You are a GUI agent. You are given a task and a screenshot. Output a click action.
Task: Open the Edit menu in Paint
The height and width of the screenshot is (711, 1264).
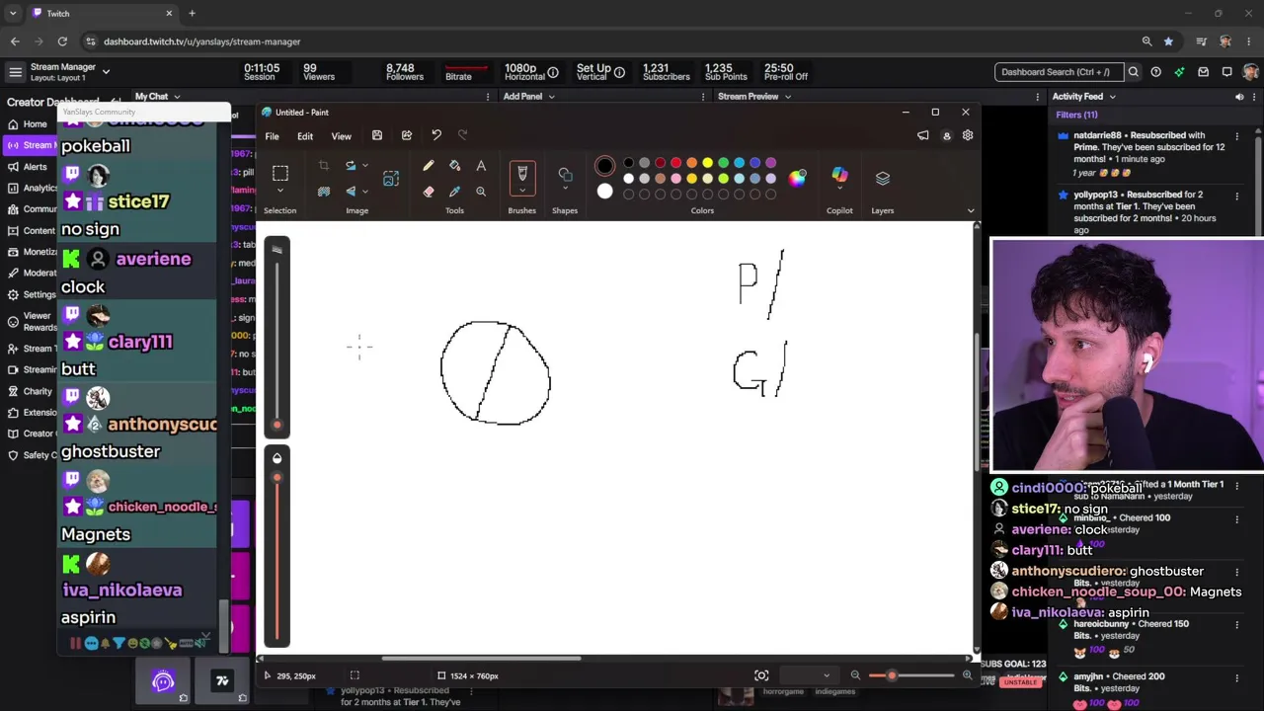(x=305, y=136)
